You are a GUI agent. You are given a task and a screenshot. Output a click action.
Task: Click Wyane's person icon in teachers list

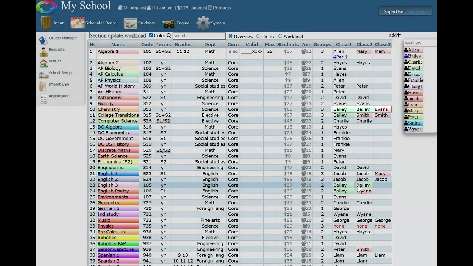406,129
